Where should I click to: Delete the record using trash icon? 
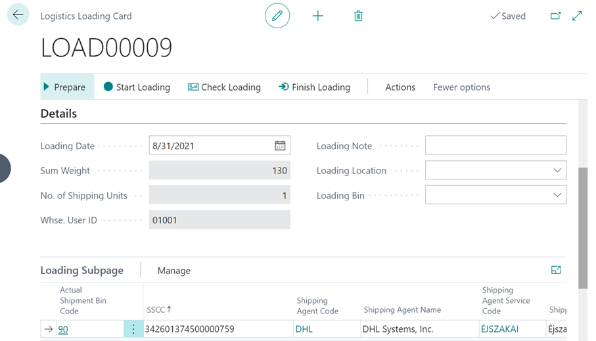click(x=358, y=16)
